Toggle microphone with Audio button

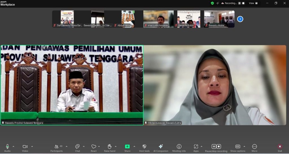coord(7,147)
